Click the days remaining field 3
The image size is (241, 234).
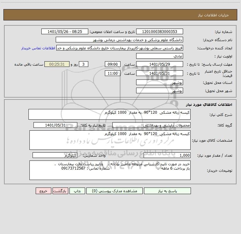click(84, 64)
